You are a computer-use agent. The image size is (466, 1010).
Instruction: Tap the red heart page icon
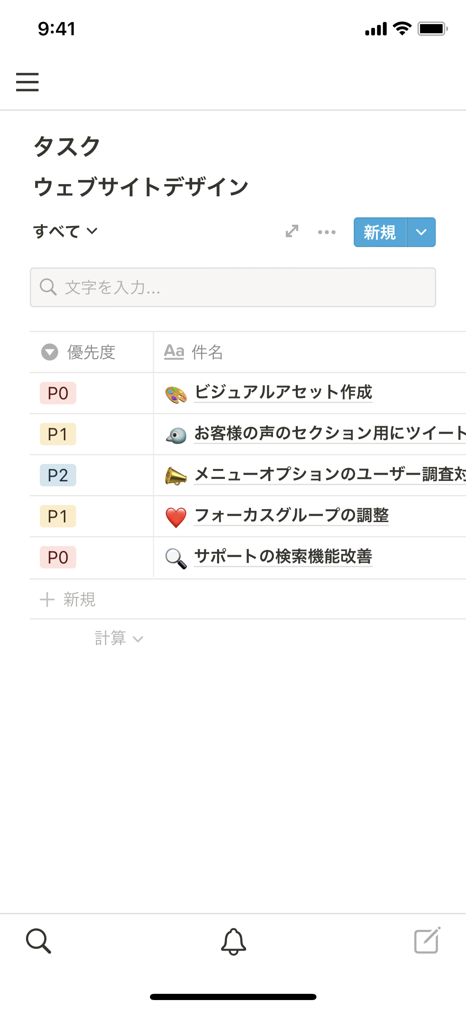pos(176,517)
